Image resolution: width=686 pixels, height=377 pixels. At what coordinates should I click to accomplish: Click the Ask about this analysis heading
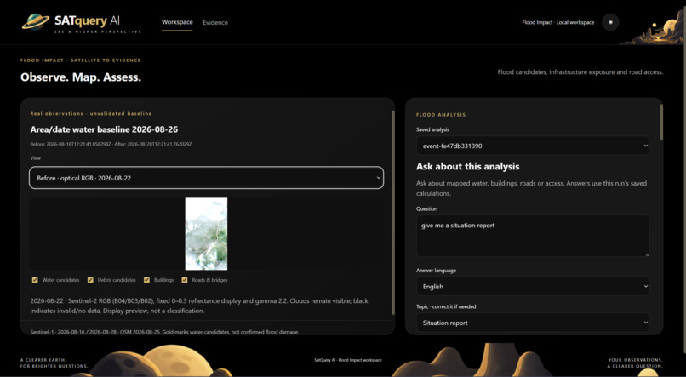tap(467, 166)
